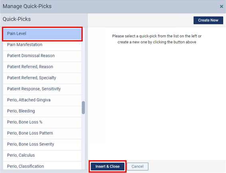Pick Patient Referred, Reason entry
The image size is (226, 173).
pos(42,67)
